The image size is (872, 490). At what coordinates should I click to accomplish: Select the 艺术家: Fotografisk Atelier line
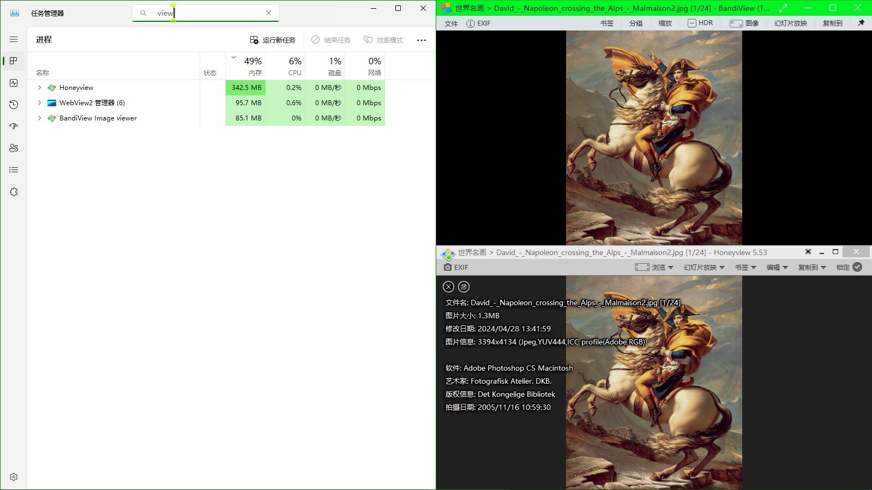click(x=498, y=381)
